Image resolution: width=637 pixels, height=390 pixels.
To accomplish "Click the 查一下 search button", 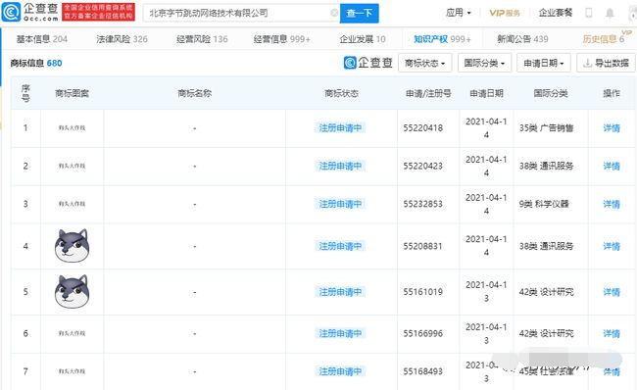I will point(359,13).
